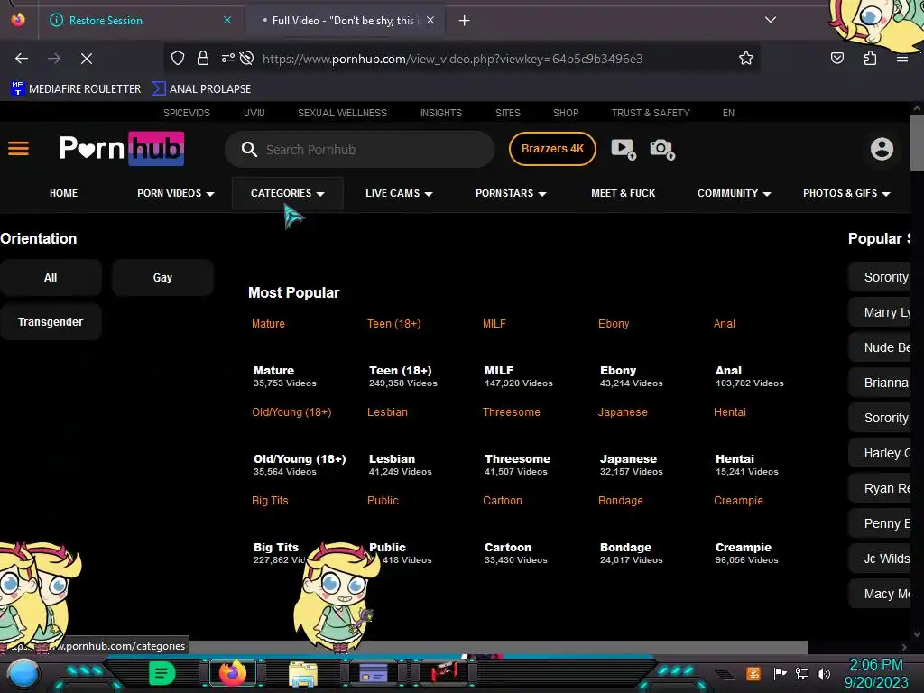Open the SHOP top link
The width and height of the screenshot is (924, 693).
(x=566, y=113)
